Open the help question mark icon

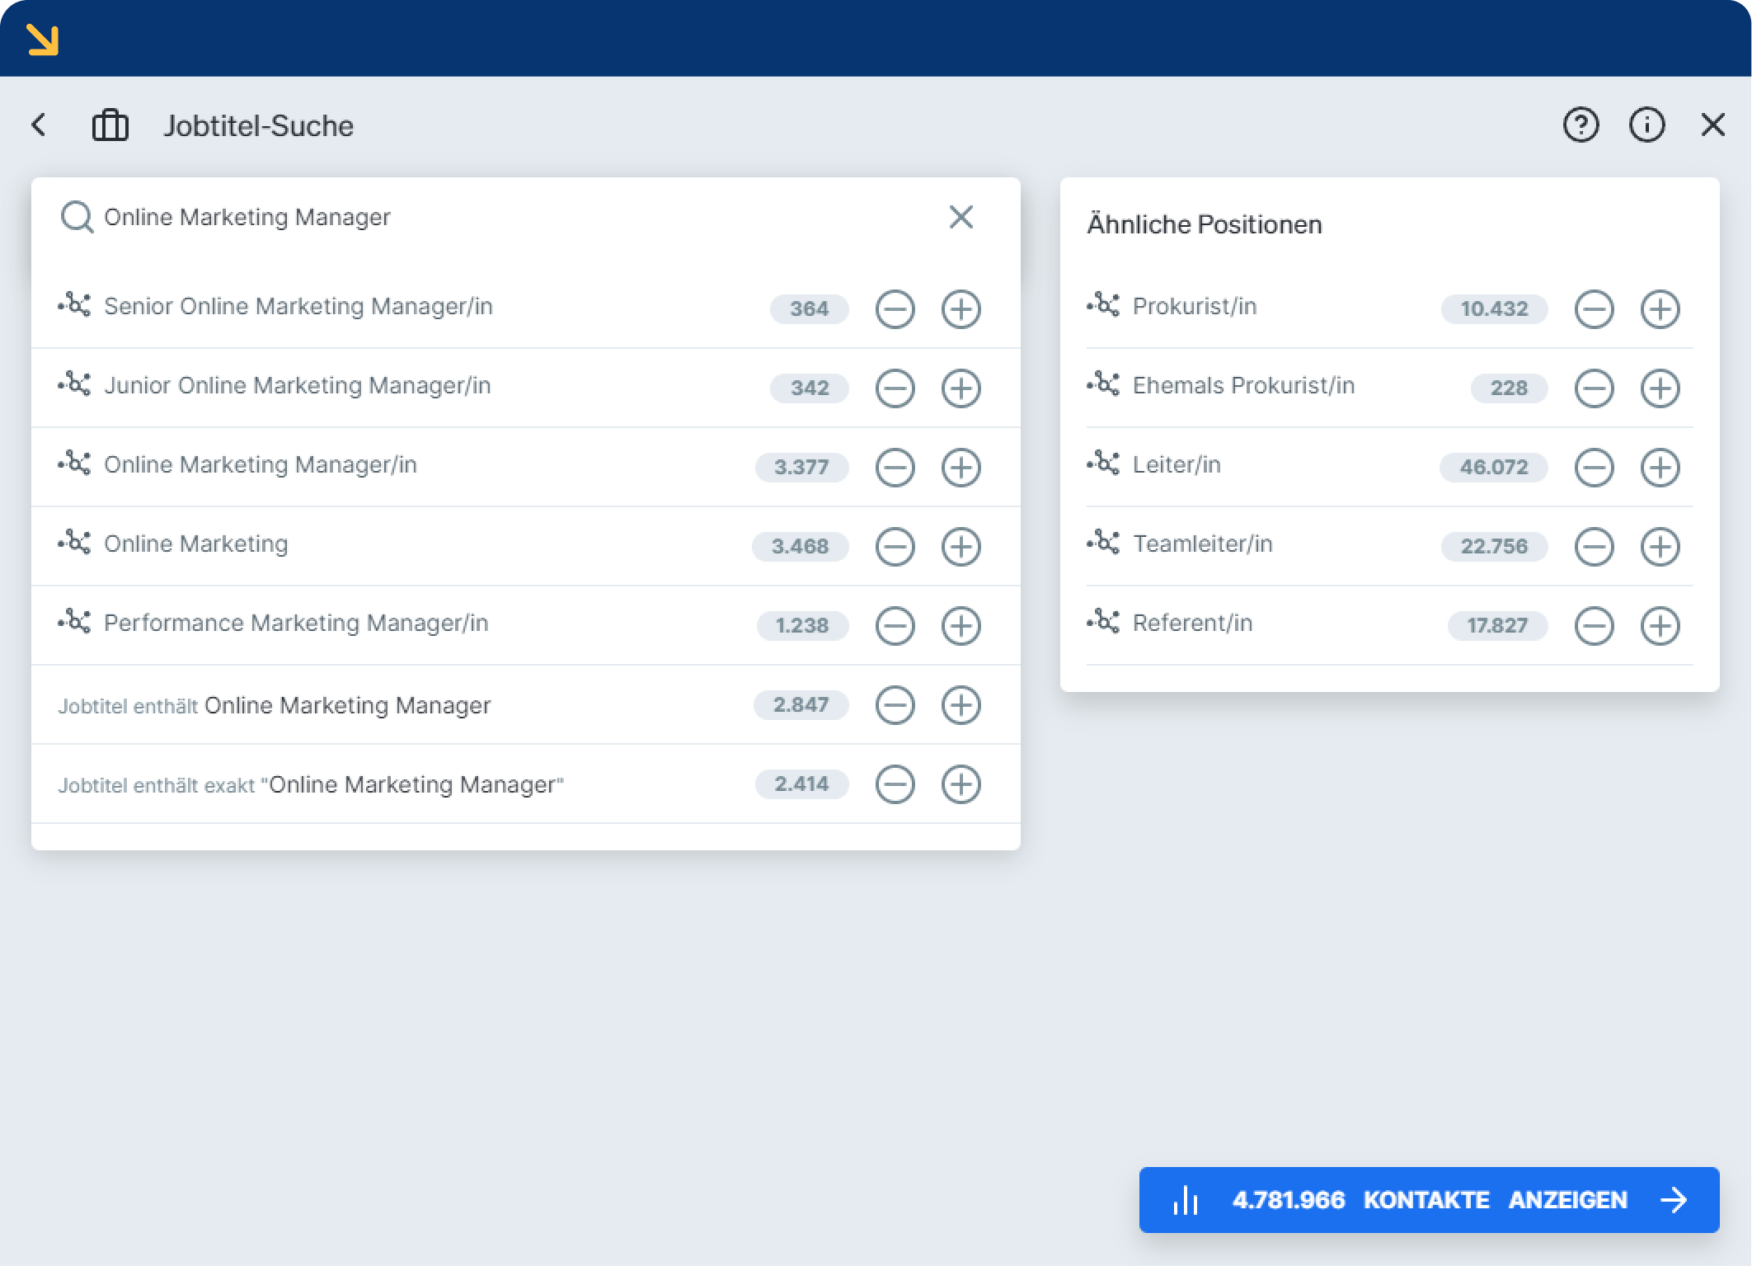1580,125
